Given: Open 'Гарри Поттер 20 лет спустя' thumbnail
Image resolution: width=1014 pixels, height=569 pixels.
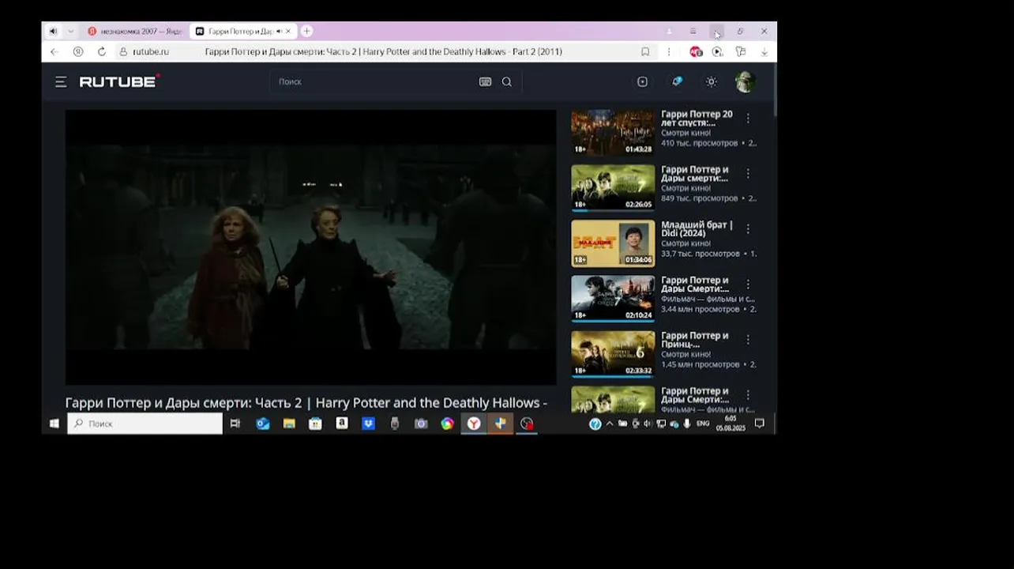Looking at the screenshot, I should [x=613, y=133].
